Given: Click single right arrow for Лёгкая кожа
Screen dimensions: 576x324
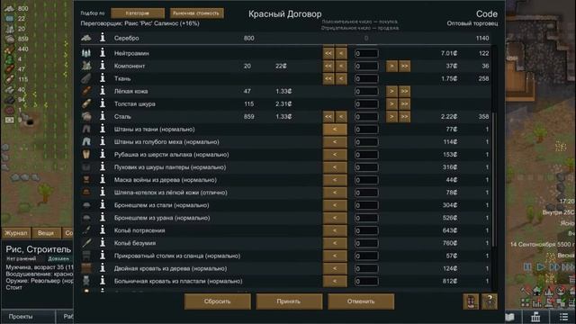Looking at the screenshot, I should click(391, 92).
